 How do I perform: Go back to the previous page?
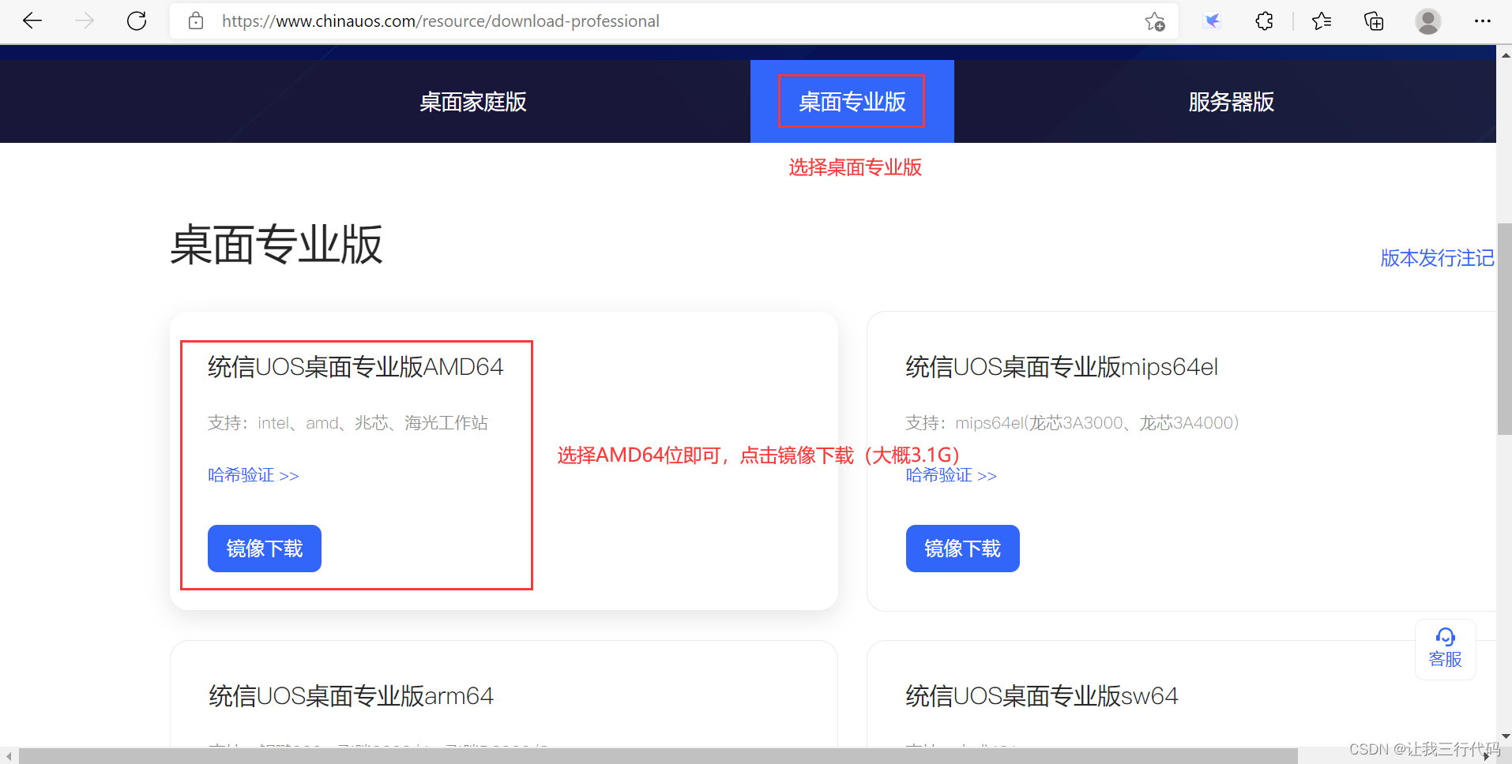pos(32,21)
